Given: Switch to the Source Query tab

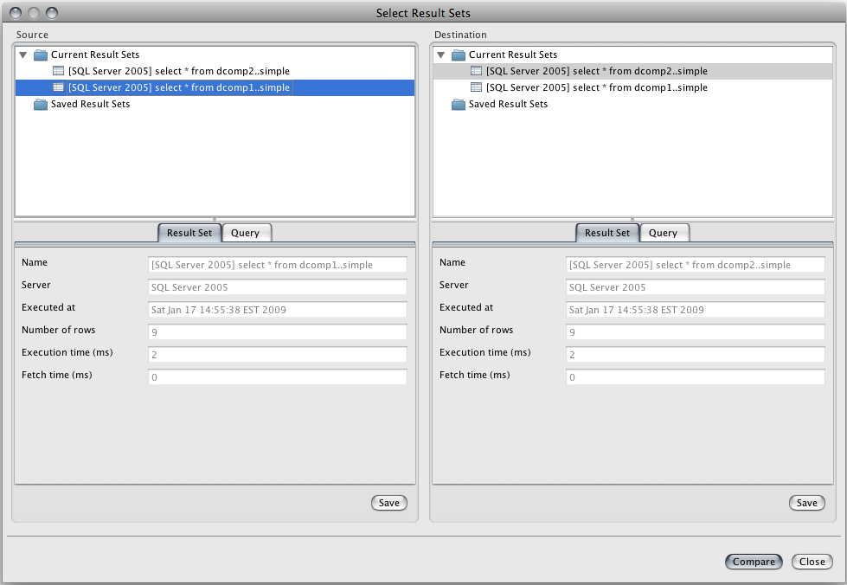Looking at the screenshot, I should 246,233.
